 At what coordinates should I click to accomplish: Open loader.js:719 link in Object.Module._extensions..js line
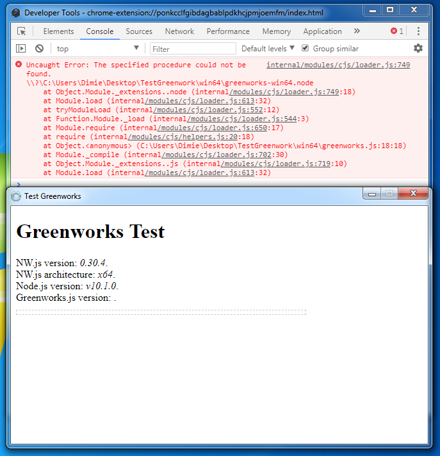(275, 164)
